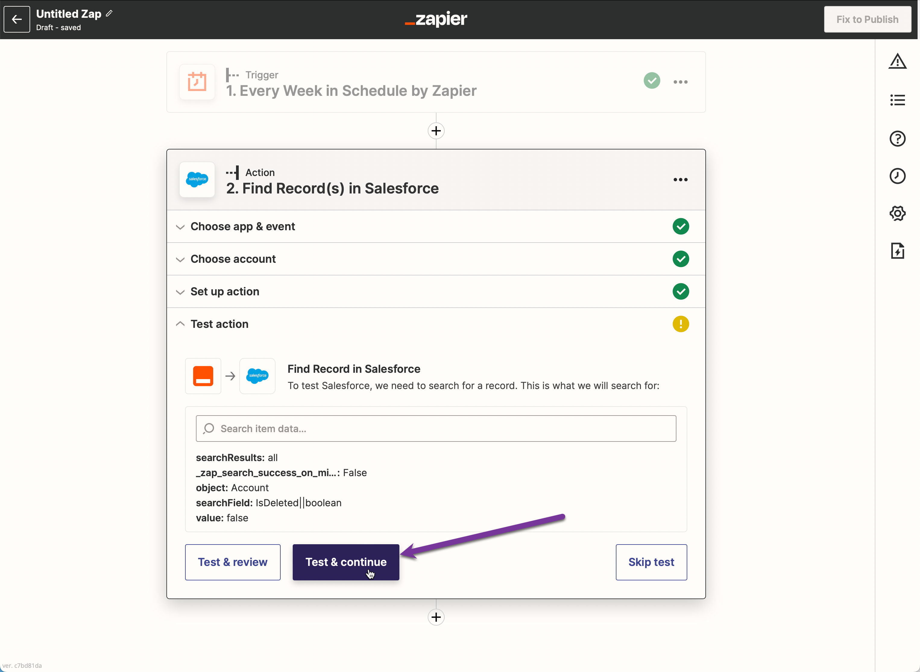Click the trigger step green checkmark
This screenshot has height=672, width=920.
click(652, 80)
